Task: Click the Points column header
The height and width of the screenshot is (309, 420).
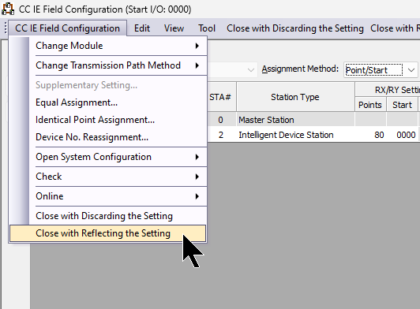Action: pyautogui.click(x=370, y=105)
